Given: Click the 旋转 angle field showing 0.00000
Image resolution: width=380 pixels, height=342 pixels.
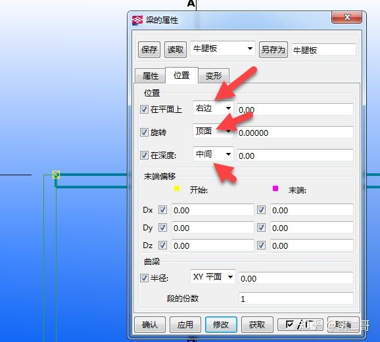Looking at the screenshot, I should click(x=295, y=133).
